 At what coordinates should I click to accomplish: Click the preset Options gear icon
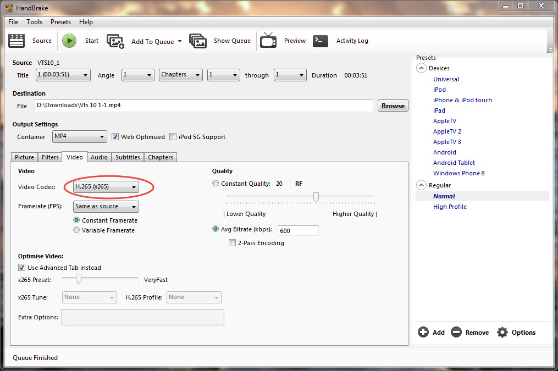point(502,332)
